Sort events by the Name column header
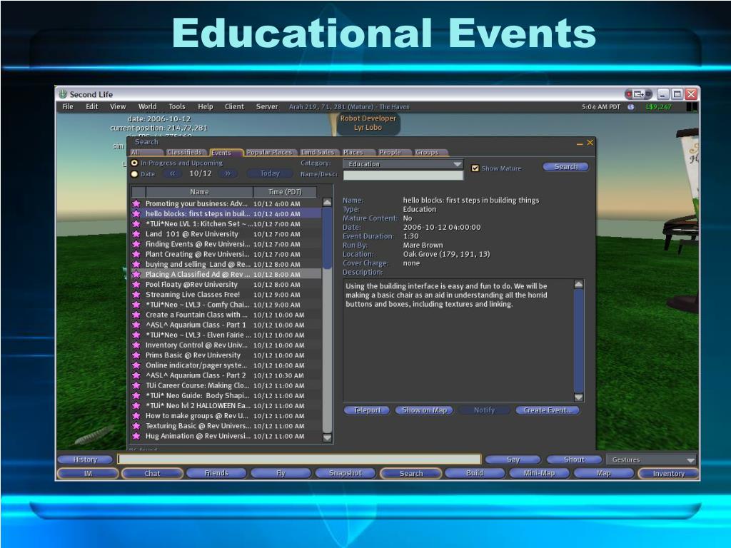The width and height of the screenshot is (731, 548). [x=200, y=192]
